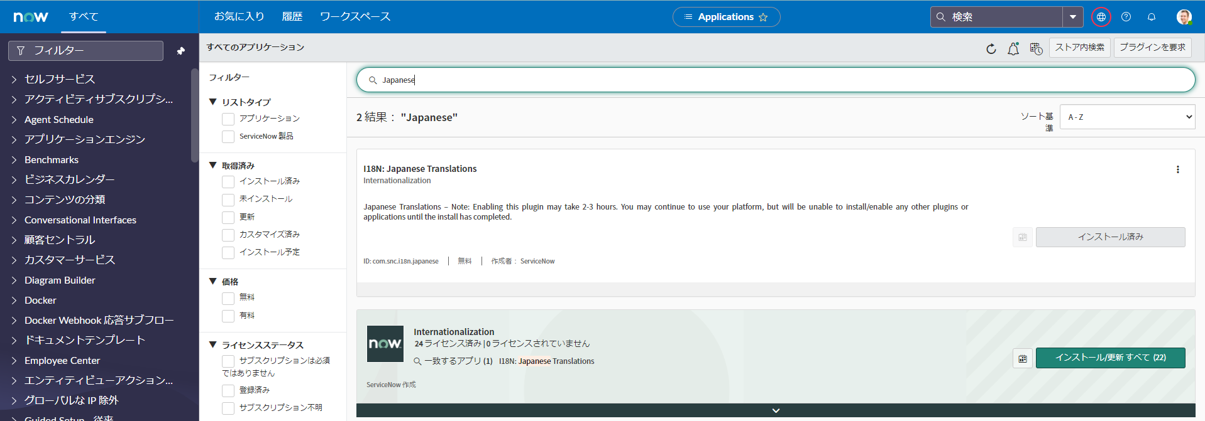Click matching app I18N: Japanese Translations link
Image resolution: width=1205 pixels, height=421 pixels.
(x=546, y=361)
